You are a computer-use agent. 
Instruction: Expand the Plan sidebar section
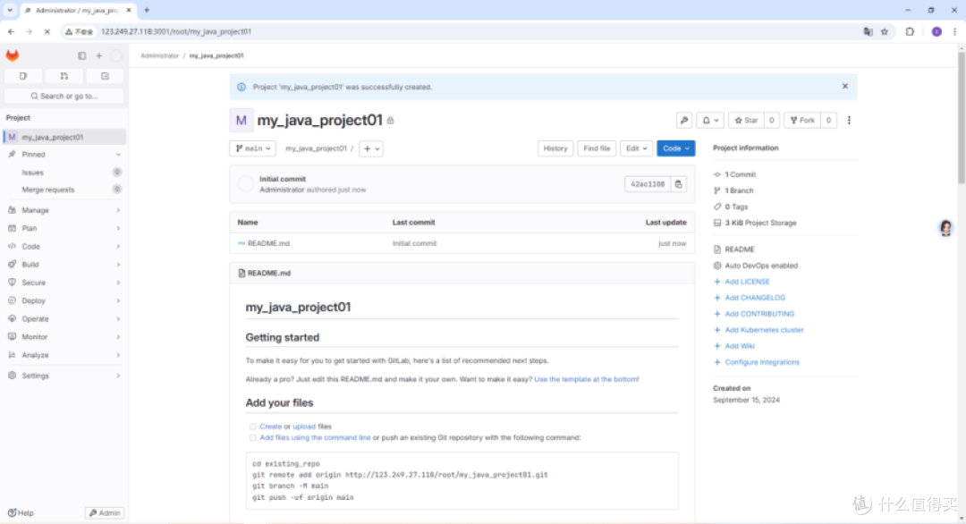coord(64,228)
